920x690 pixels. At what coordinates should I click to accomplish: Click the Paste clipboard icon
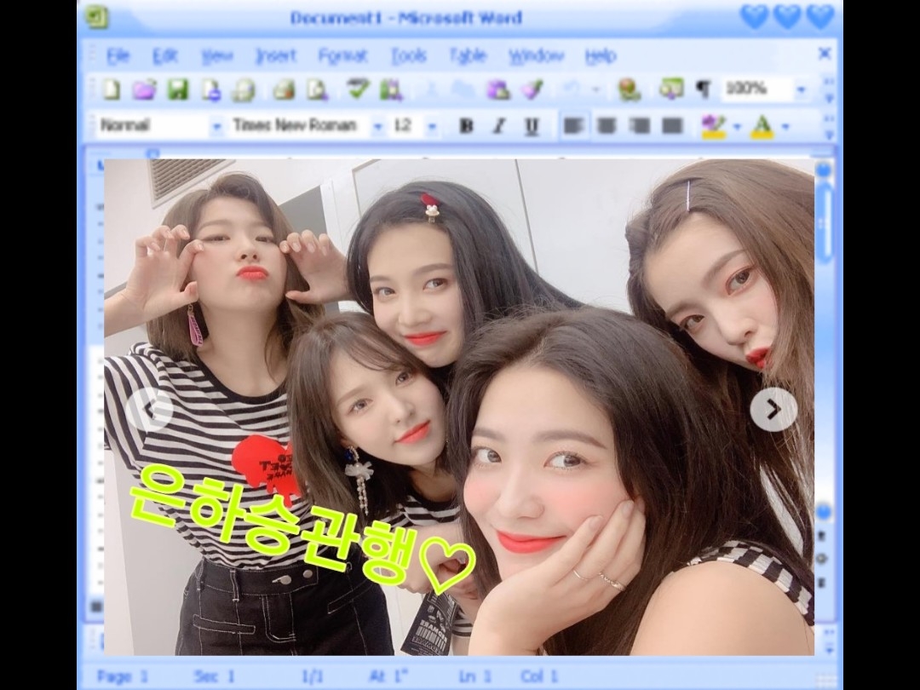coord(497,89)
